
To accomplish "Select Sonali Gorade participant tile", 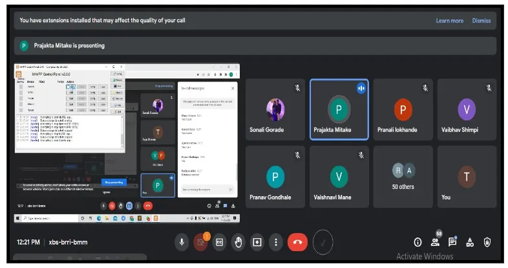I will pos(275,109).
